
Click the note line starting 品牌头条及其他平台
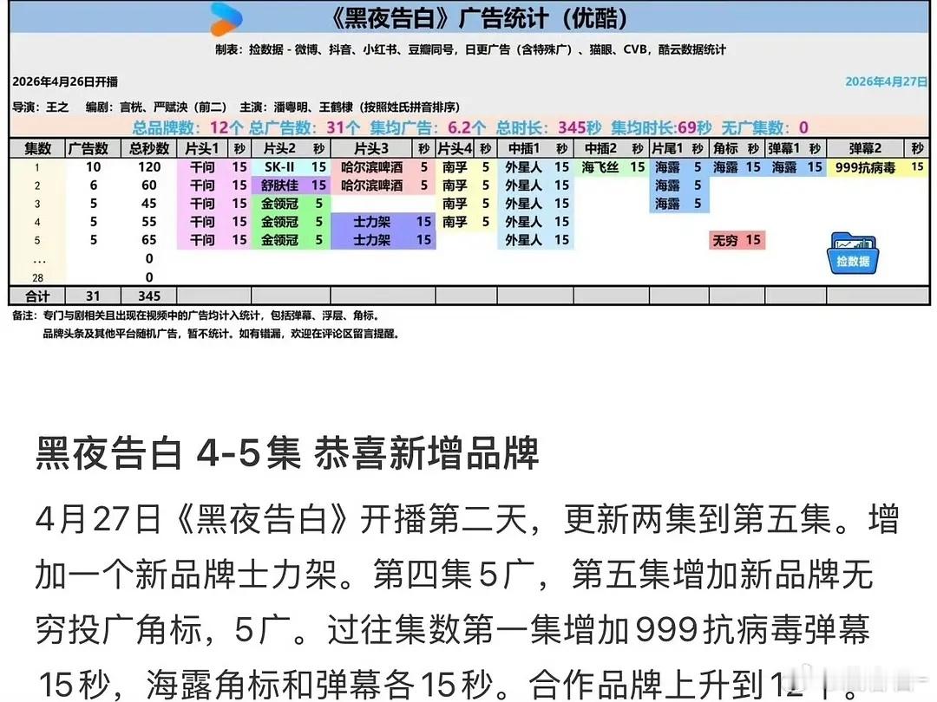point(220,334)
